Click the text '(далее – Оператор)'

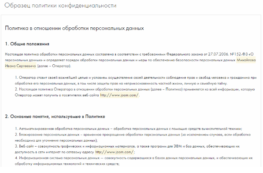pyautogui.click(x=54, y=66)
